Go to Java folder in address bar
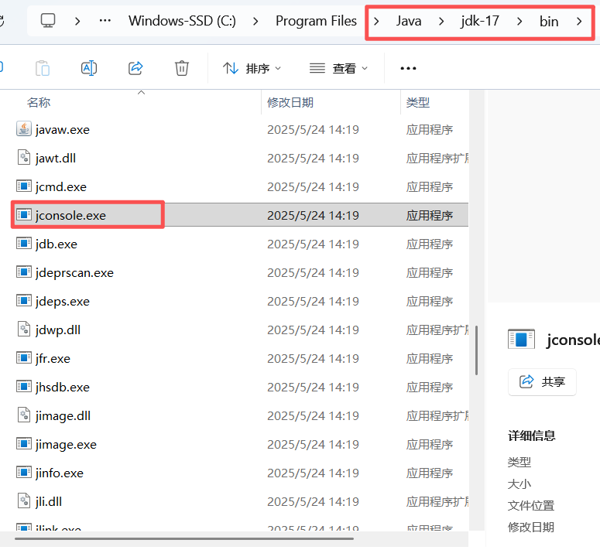 [409, 21]
